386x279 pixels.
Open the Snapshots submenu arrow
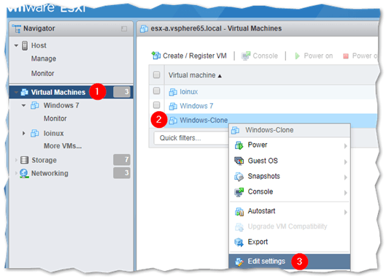(x=346, y=177)
